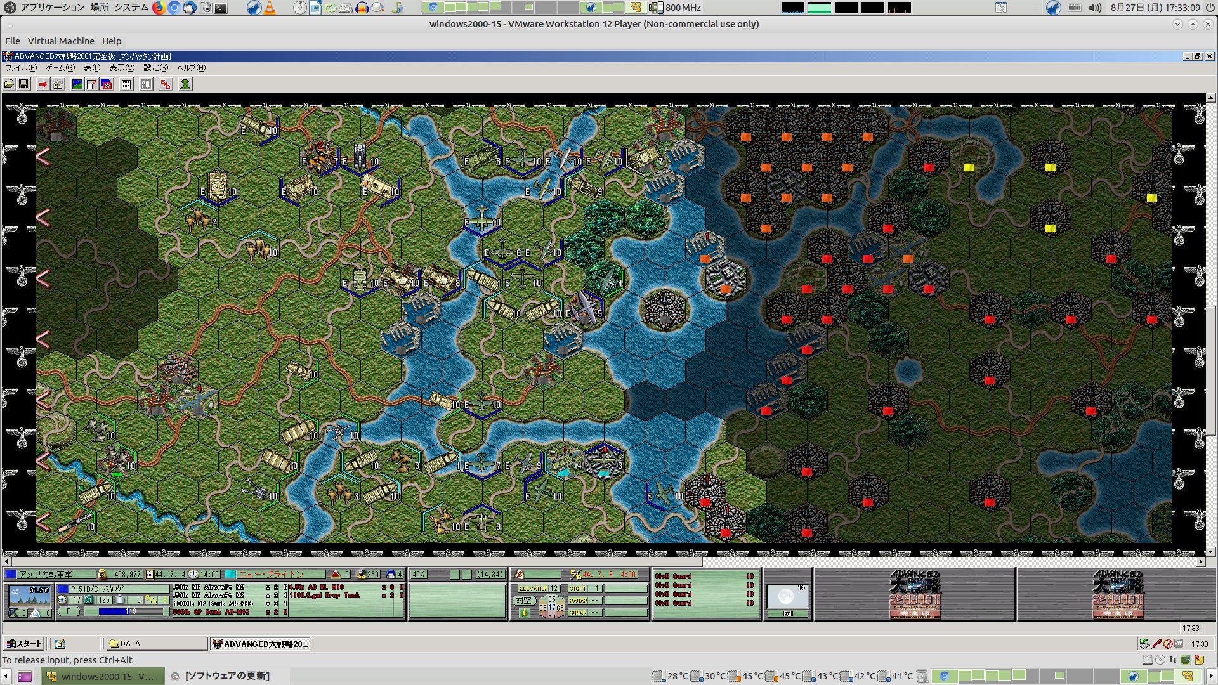Click the 1000lb GP Bomb AN-M44 weapon row

pos(230,604)
